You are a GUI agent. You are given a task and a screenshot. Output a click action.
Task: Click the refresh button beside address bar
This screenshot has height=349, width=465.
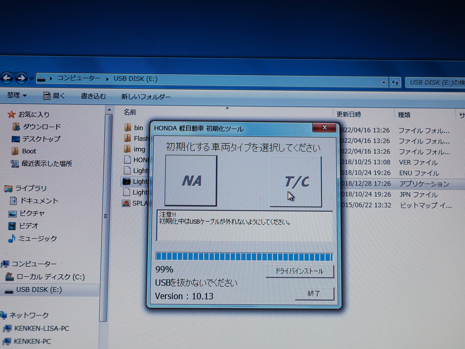click(x=395, y=83)
